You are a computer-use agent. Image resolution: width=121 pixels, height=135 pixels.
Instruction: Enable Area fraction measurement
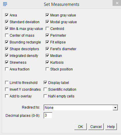point(7,69)
